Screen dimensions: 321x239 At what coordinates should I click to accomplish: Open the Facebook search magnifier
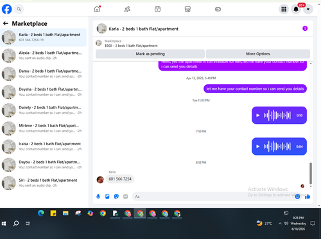coord(19,9)
